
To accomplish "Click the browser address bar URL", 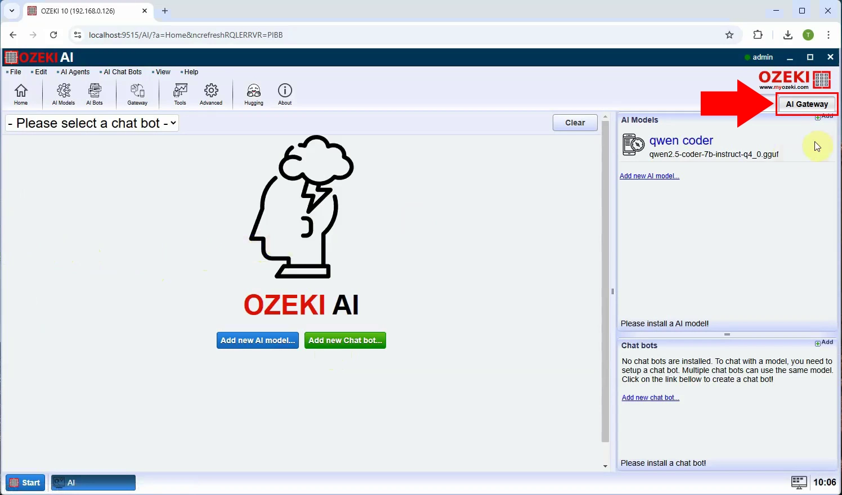I will pyautogui.click(x=186, y=35).
